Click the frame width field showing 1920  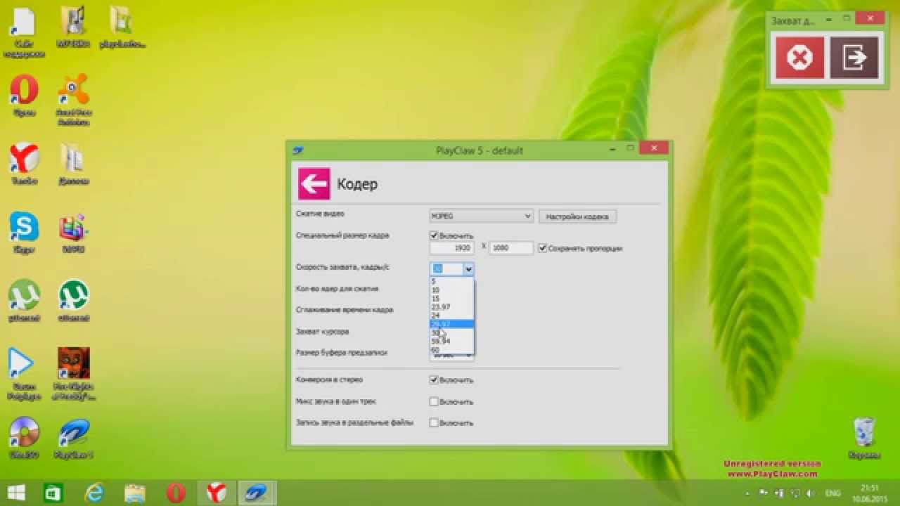pos(451,248)
